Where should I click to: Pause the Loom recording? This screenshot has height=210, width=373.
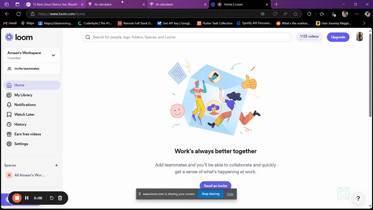coord(27,198)
